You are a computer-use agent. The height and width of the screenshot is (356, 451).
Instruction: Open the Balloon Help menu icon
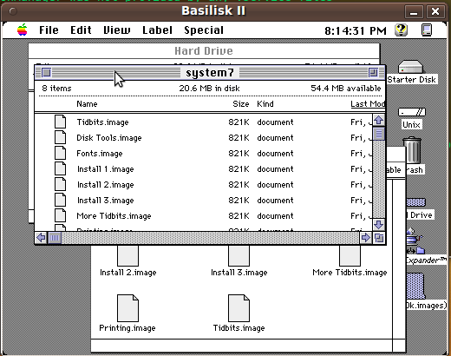click(402, 30)
